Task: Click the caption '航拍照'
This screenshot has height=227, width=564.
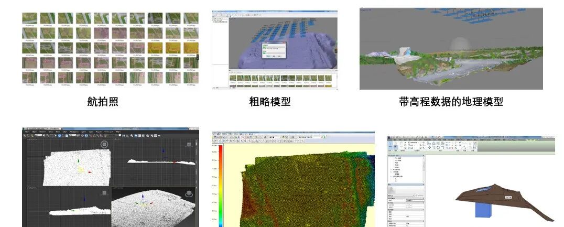Action: [103, 102]
